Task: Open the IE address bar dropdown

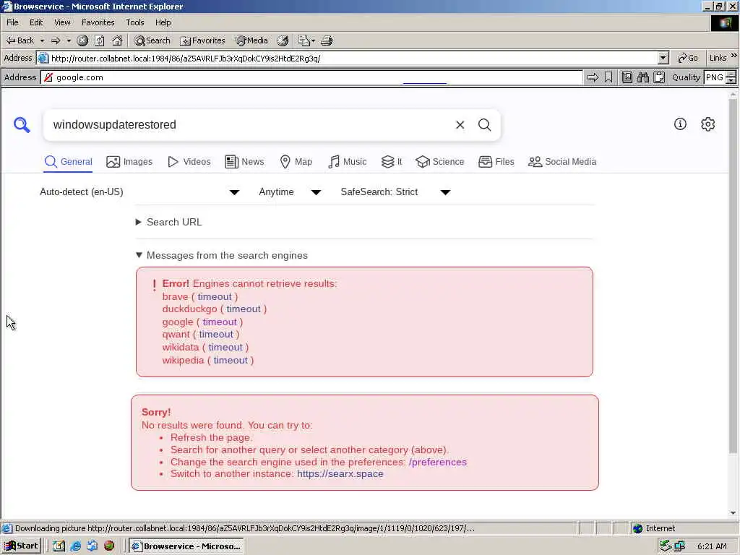Action: click(663, 58)
